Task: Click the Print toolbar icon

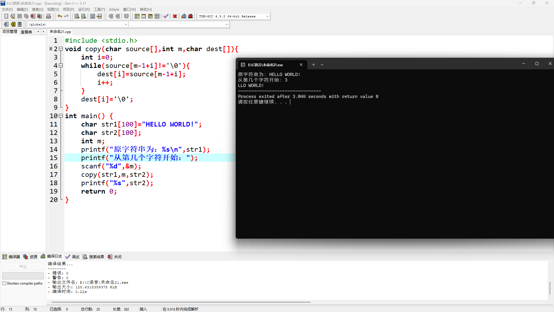Action: click(x=48, y=16)
